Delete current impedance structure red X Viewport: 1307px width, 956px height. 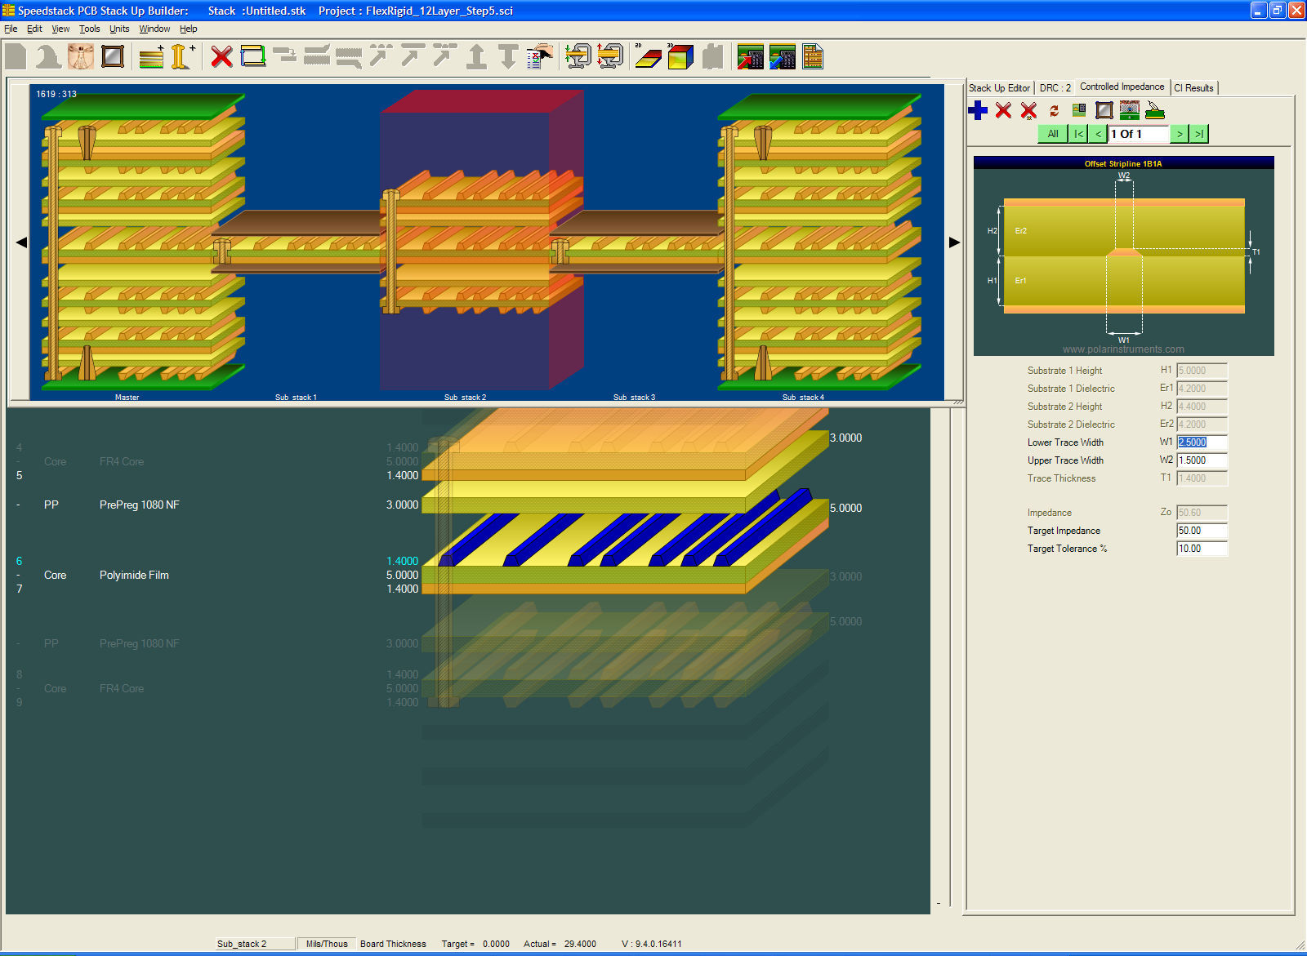click(1003, 110)
